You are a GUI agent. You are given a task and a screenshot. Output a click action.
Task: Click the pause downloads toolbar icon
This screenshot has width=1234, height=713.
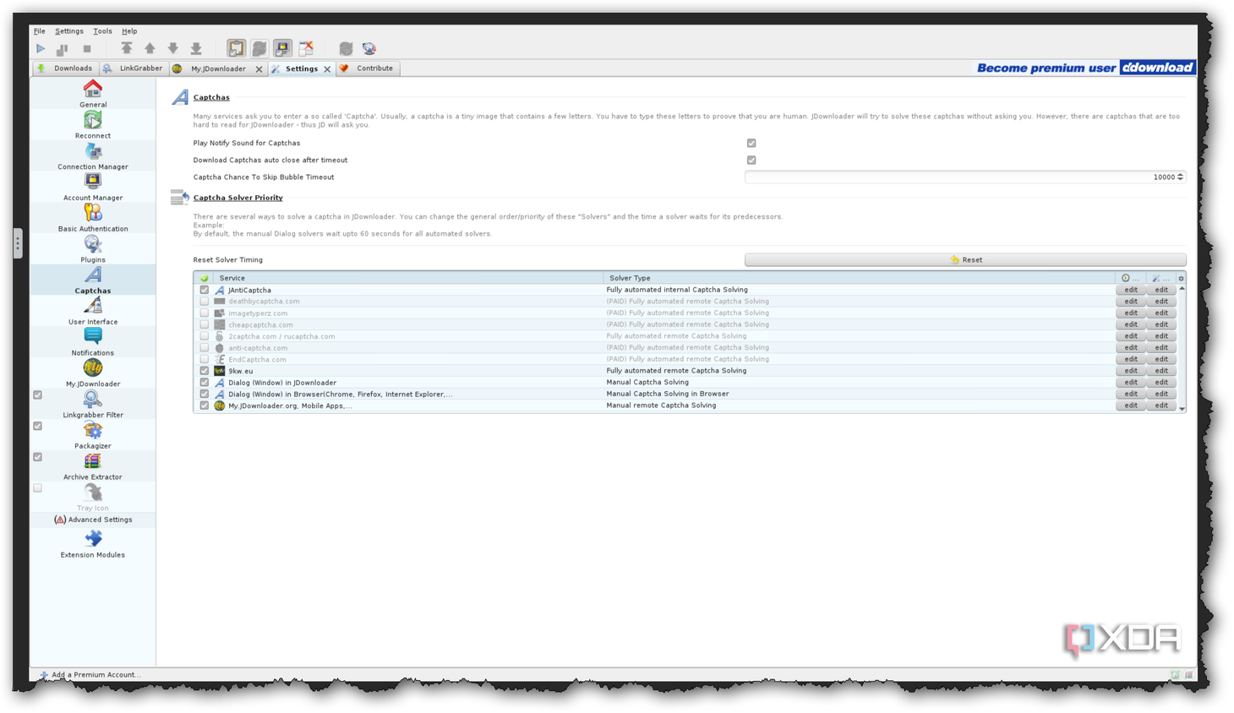[63, 49]
